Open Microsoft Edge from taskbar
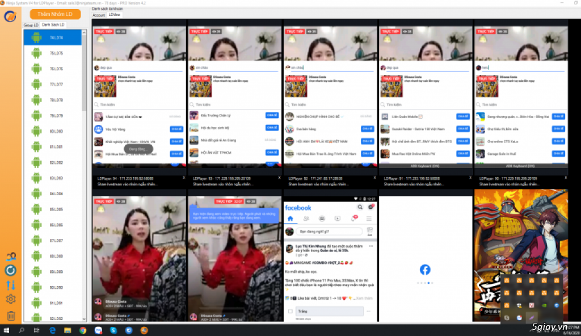 [x=52, y=330]
